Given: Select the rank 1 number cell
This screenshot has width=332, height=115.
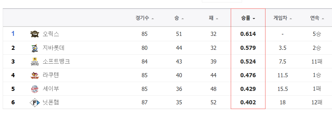Looking at the screenshot, I should tap(13, 34).
